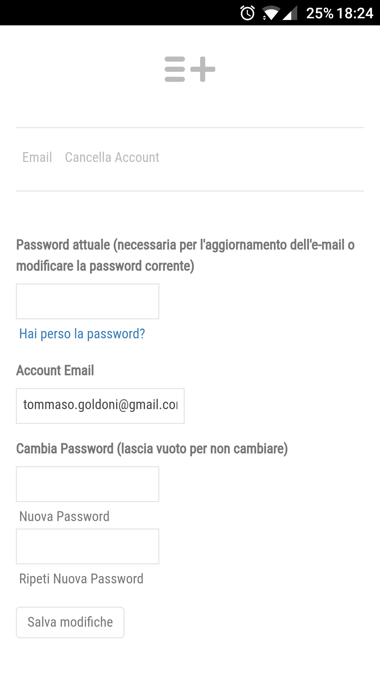The image size is (380, 676).
Task: Tap the cellular signal icon
Action: [290, 13]
